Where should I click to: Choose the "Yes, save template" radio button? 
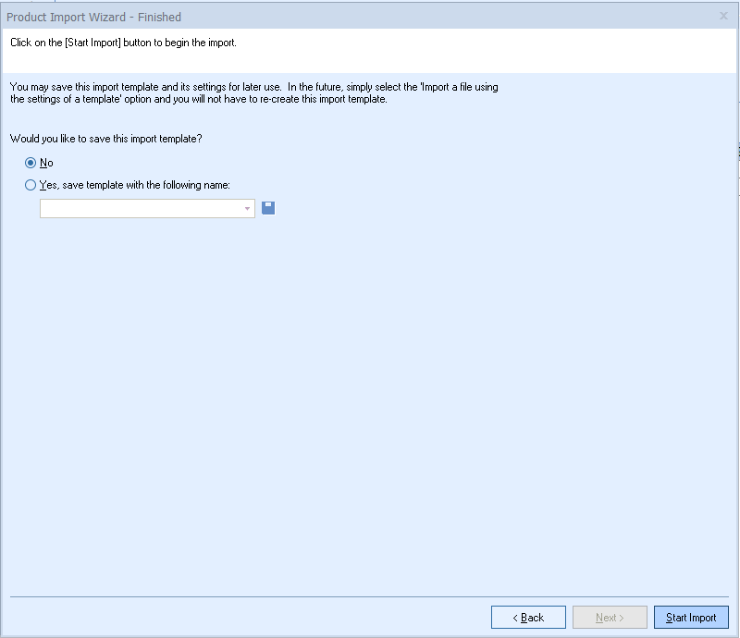[x=31, y=184]
